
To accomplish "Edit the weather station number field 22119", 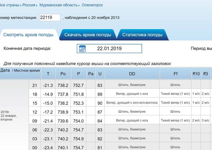I will [x=50, y=17].
